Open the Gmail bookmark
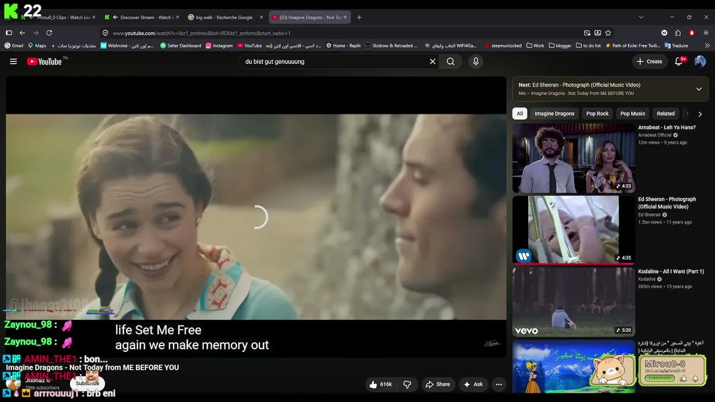The width and height of the screenshot is (715, 402). (14, 46)
